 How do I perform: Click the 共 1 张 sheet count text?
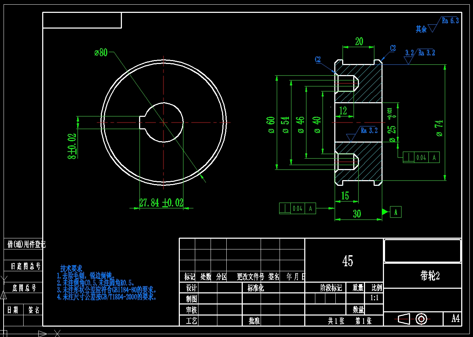(336, 321)
